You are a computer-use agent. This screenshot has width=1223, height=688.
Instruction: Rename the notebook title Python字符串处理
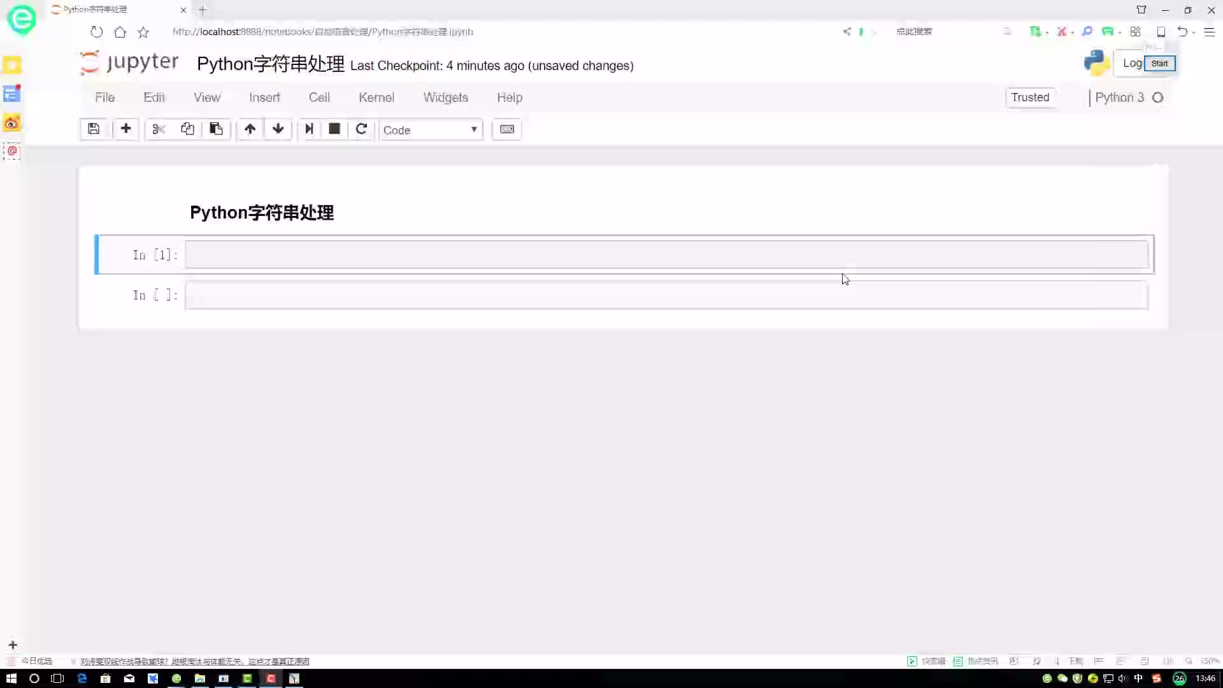pyautogui.click(x=271, y=64)
